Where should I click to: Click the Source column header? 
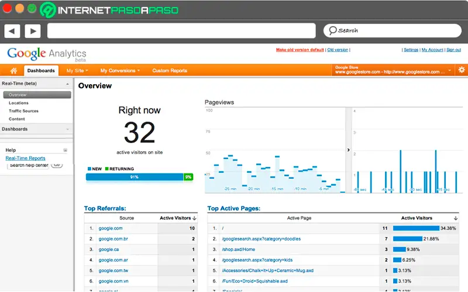click(x=126, y=218)
